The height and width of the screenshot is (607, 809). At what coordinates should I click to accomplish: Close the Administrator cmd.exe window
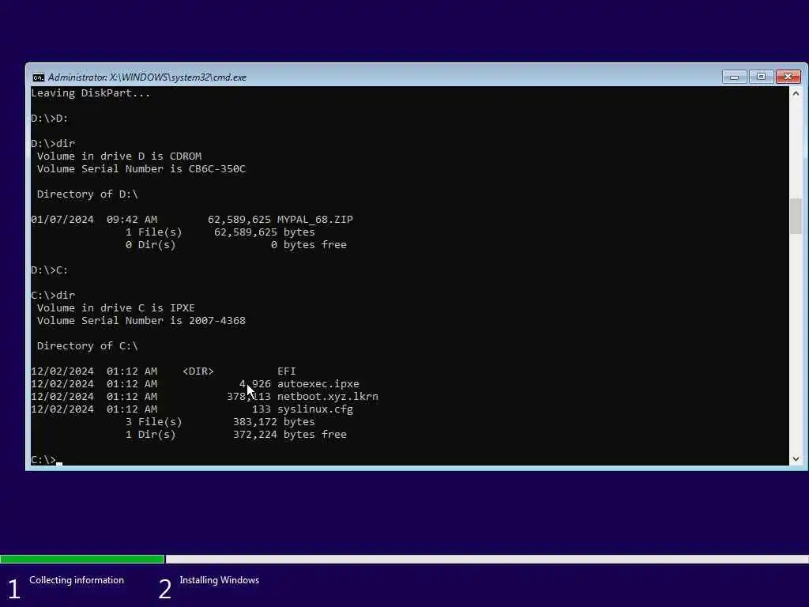point(788,77)
